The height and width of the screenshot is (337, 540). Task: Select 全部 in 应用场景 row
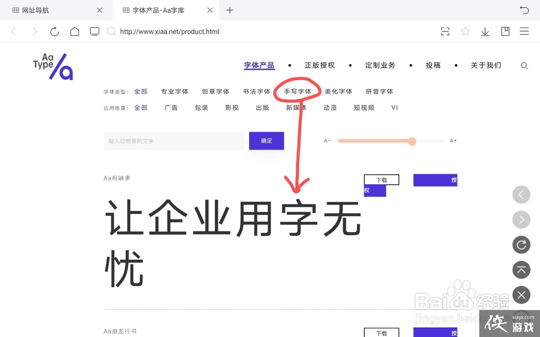141,108
